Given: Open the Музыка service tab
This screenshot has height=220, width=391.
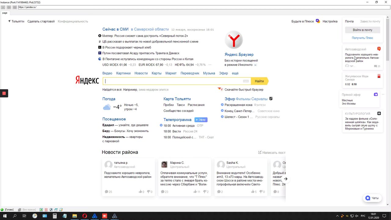Looking at the screenshot, I should coord(209,73).
